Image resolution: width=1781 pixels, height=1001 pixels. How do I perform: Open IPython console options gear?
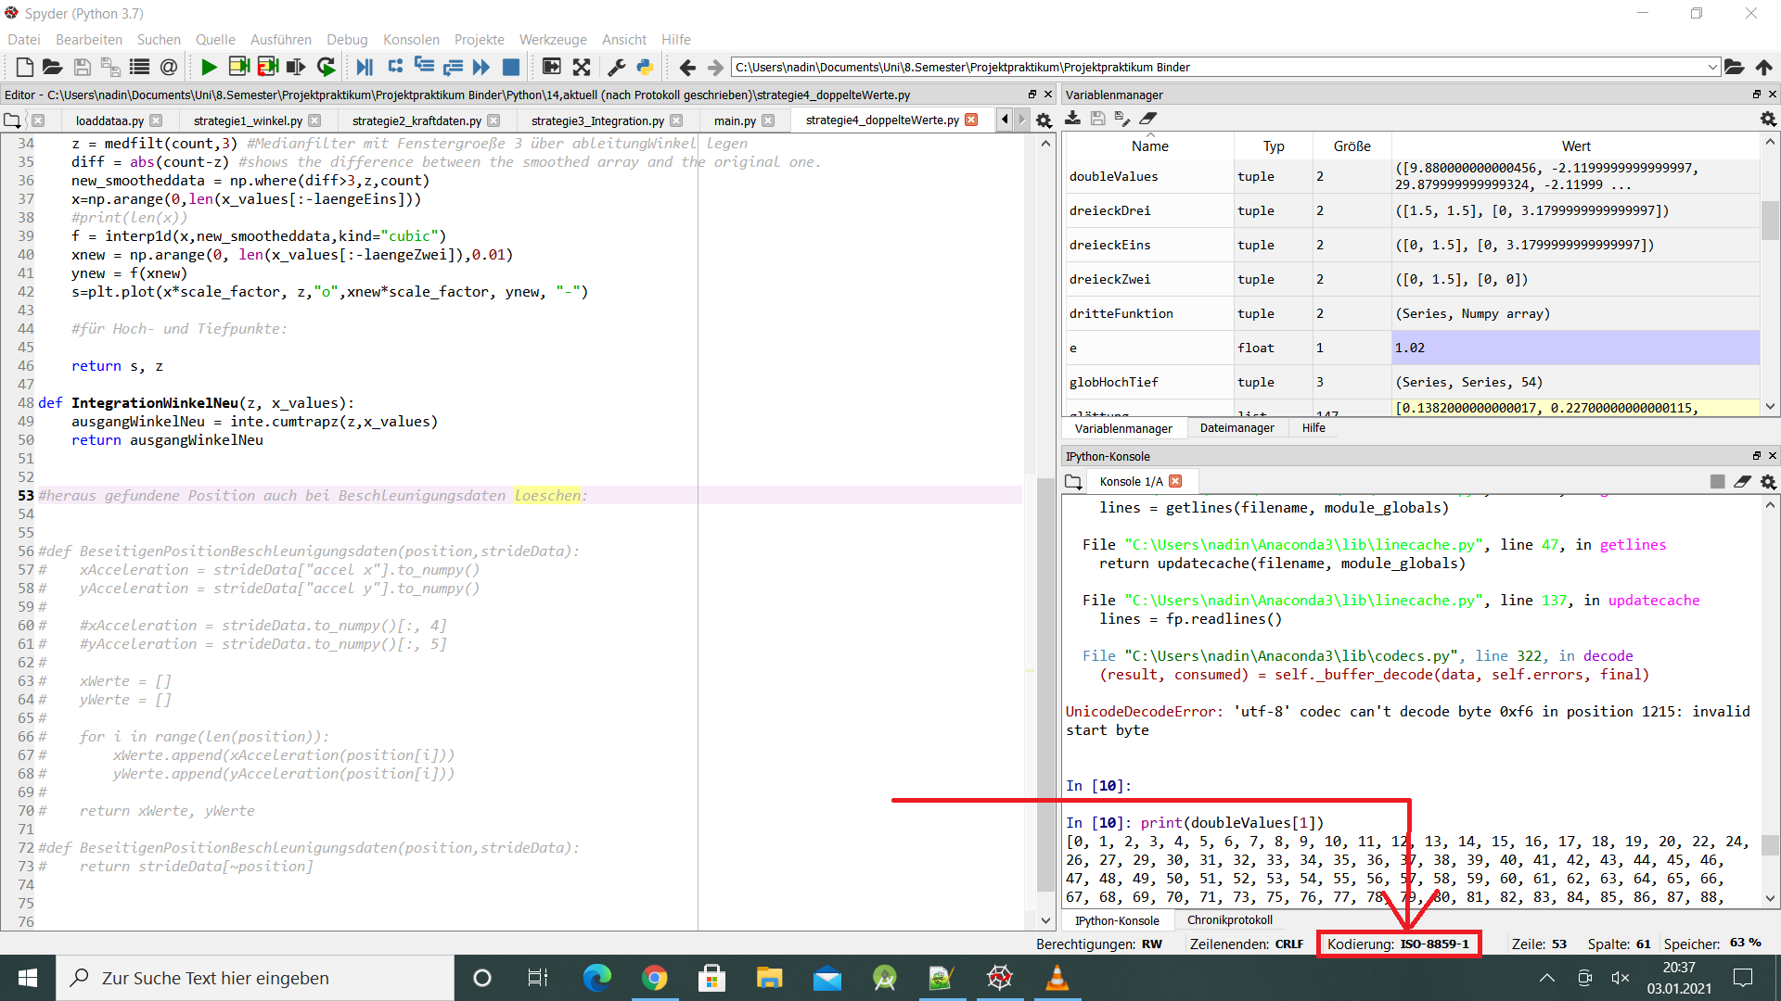1768,481
